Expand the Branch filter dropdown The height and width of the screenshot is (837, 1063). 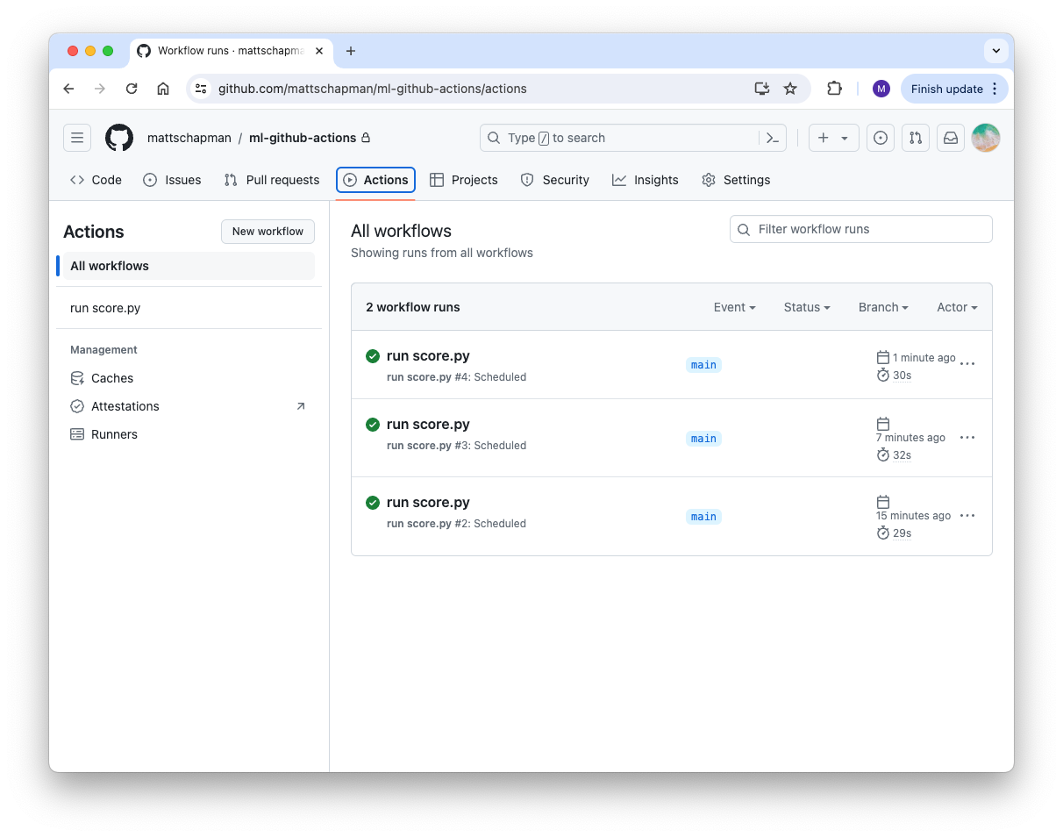tap(882, 307)
